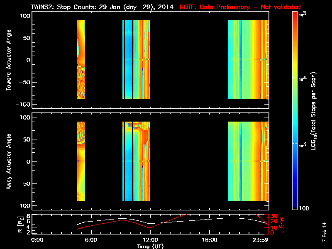Viewport: 332px width, 249px height.
Task: Click the "Time (UT)" x-axis label
Action: 153,246
